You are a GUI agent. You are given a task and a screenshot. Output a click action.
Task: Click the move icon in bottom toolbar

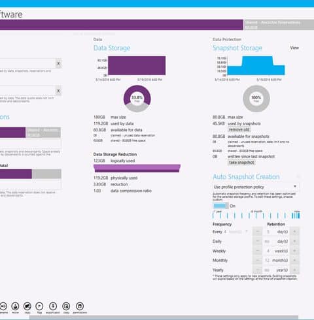pyautogui.click(x=15, y=306)
